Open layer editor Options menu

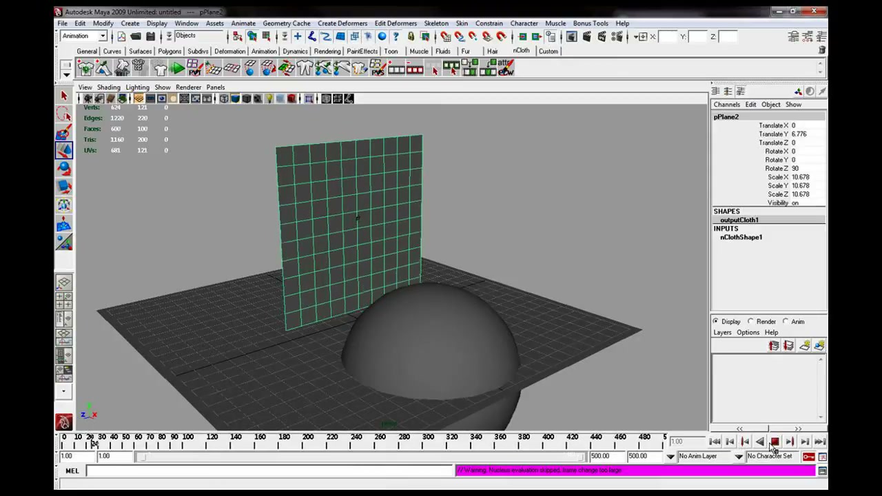tap(748, 333)
